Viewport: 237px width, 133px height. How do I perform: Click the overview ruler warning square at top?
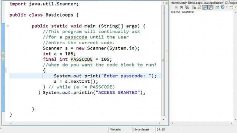[x=167, y=3]
